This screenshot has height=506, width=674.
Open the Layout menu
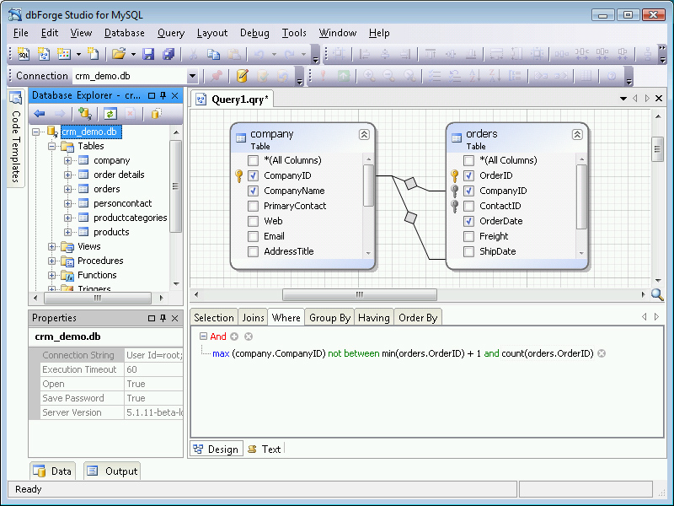click(212, 33)
